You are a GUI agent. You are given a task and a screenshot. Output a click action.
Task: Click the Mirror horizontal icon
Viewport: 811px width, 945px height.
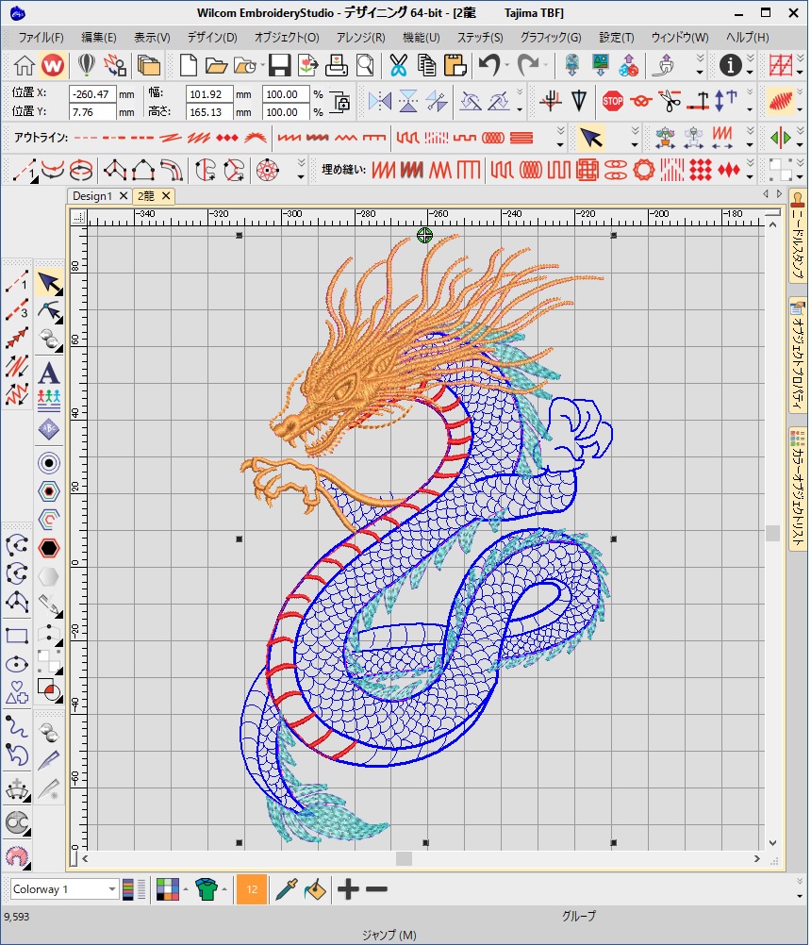(380, 101)
